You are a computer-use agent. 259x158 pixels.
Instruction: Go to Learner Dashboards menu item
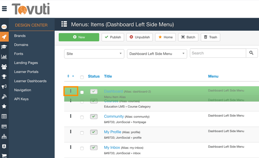(30, 81)
